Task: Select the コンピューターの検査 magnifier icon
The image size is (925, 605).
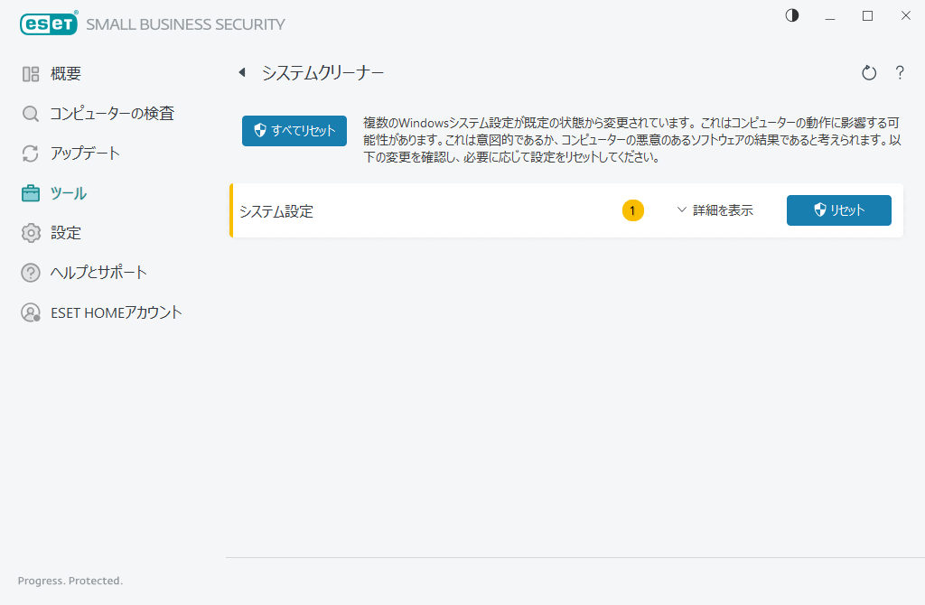Action: [x=30, y=113]
